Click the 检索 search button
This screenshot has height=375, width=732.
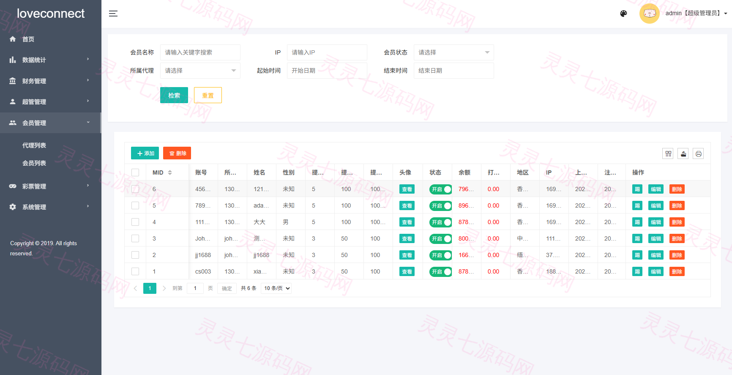coord(174,95)
